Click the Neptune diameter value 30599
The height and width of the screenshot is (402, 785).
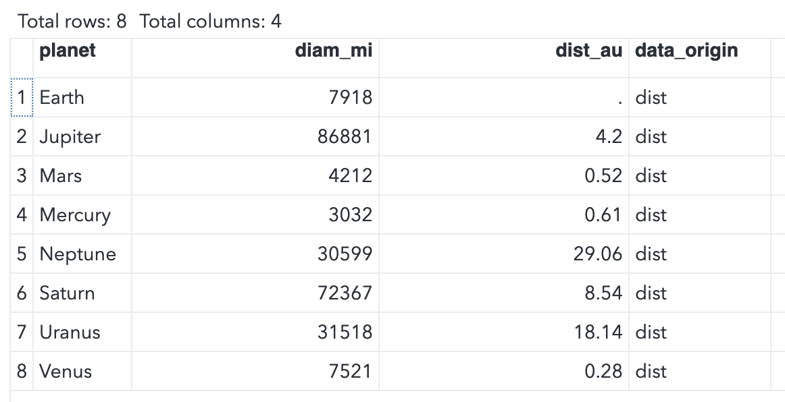click(x=345, y=254)
